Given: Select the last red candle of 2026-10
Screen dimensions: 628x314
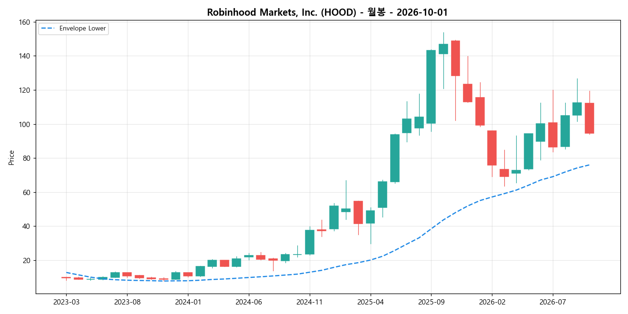Looking at the screenshot, I should point(589,118).
